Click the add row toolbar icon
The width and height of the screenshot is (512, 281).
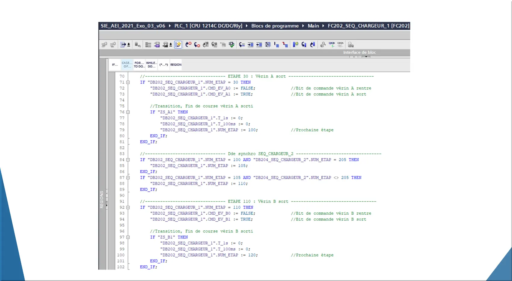pyautogui.click(x=113, y=45)
